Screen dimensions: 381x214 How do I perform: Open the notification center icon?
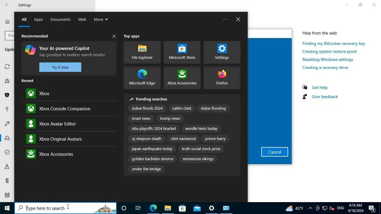click(372, 208)
